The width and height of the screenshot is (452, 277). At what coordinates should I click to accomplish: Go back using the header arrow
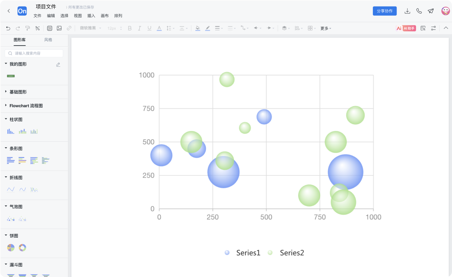(x=9, y=11)
